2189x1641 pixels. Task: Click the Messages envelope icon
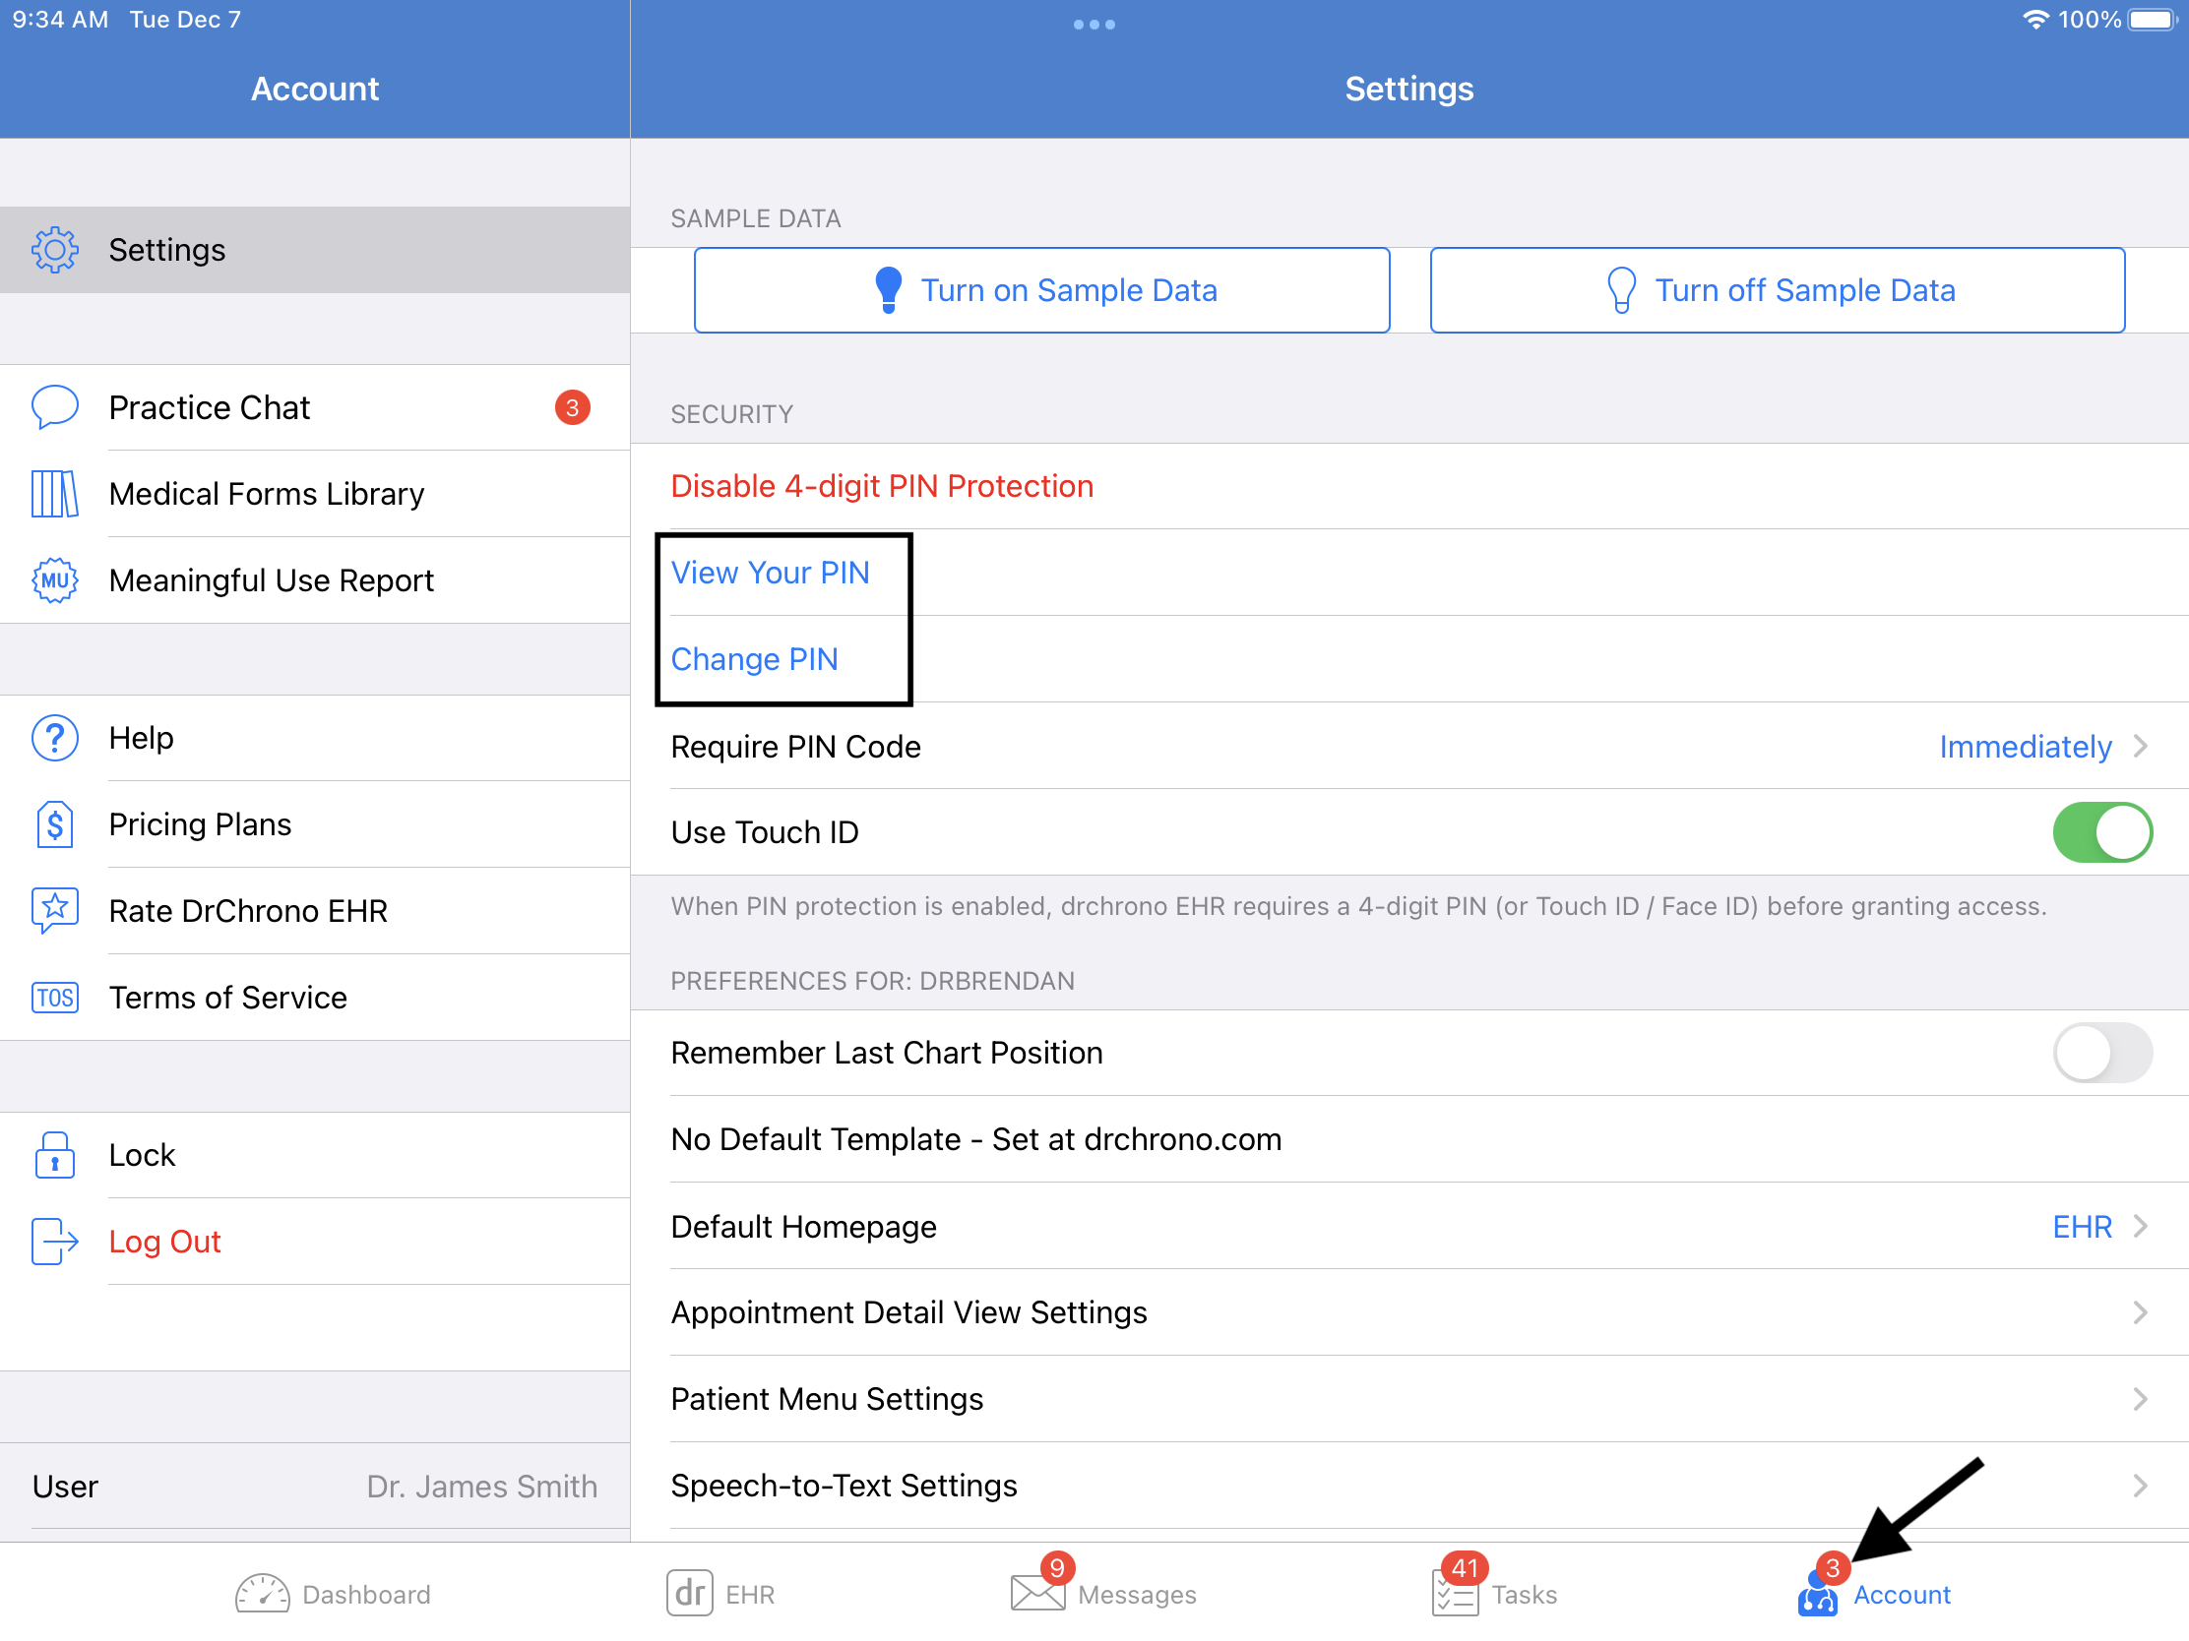click(1037, 1594)
